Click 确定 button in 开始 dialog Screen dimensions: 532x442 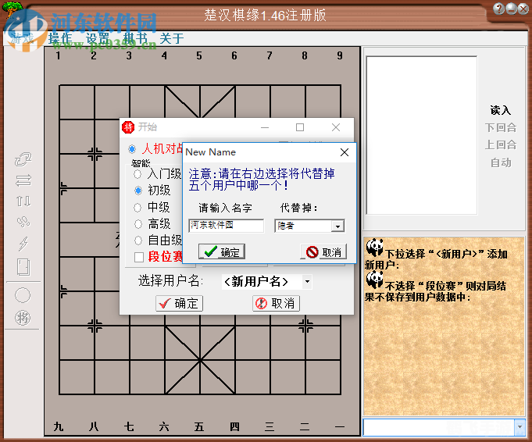[180, 303]
